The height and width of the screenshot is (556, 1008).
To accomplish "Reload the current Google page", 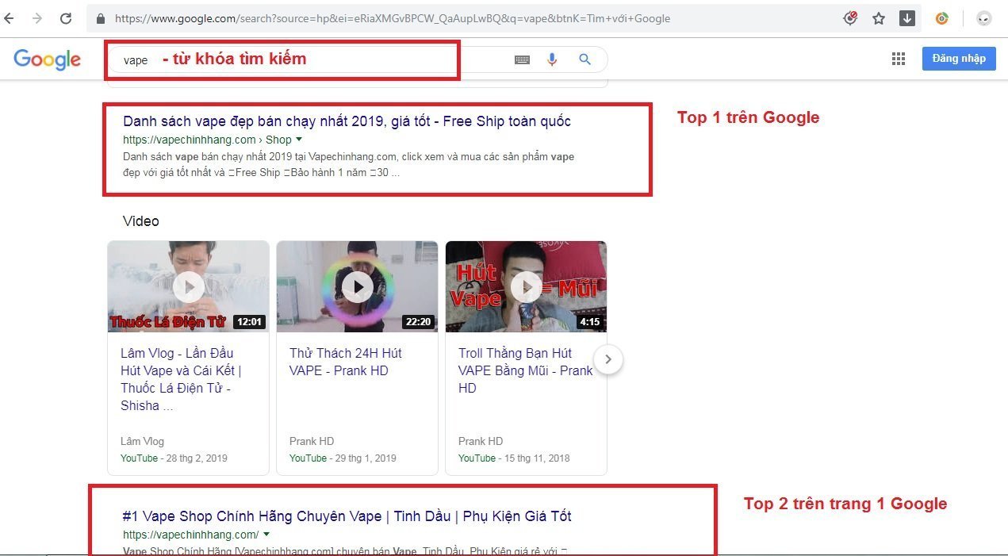I will coord(66,18).
